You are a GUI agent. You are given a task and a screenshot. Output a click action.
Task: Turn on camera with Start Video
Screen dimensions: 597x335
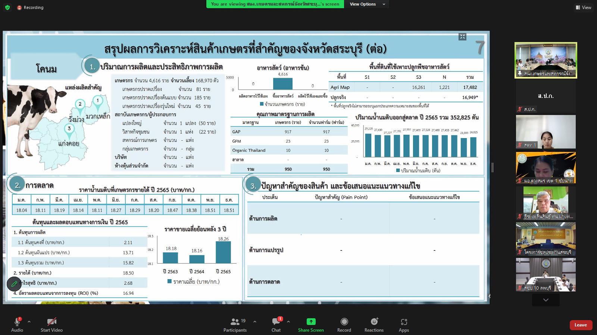51,325
